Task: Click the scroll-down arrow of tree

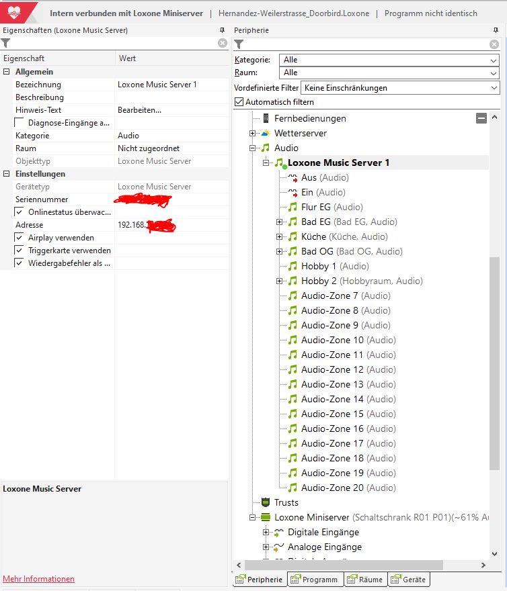Action: pos(494,553)
